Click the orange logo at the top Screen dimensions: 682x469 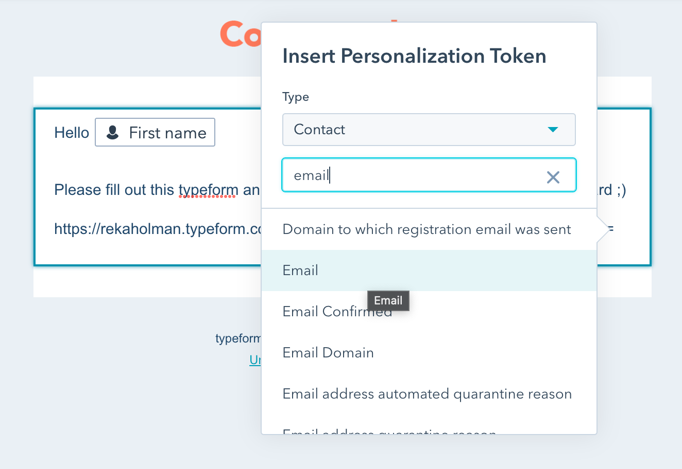click(241, 34)
